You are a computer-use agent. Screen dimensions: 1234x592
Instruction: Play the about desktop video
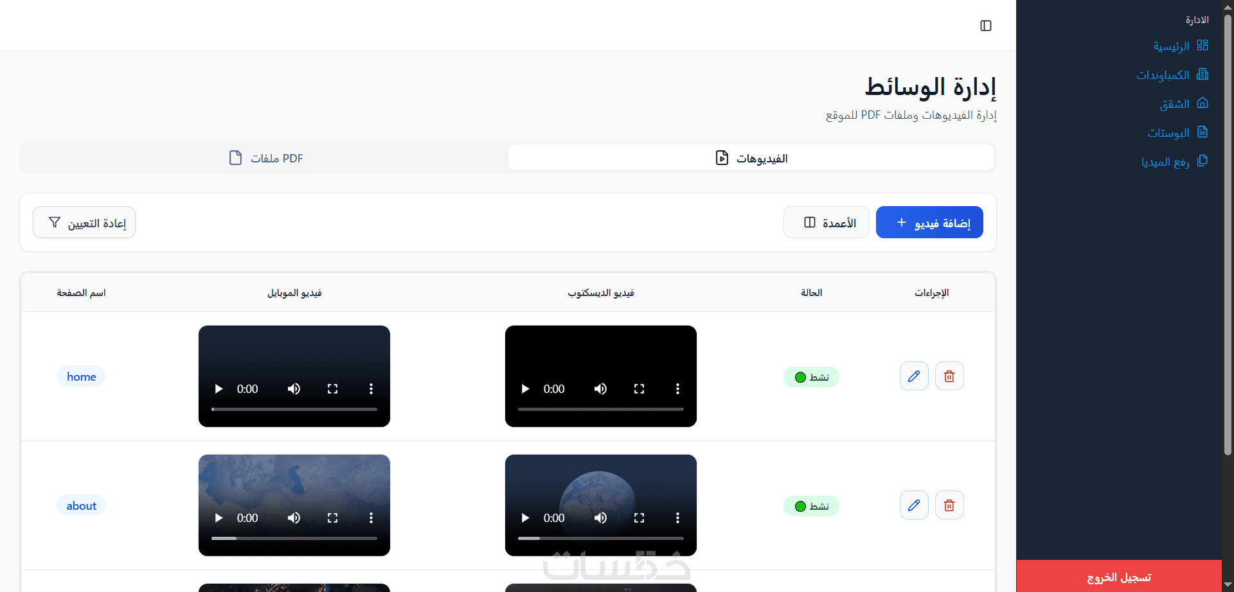point(525,518)
